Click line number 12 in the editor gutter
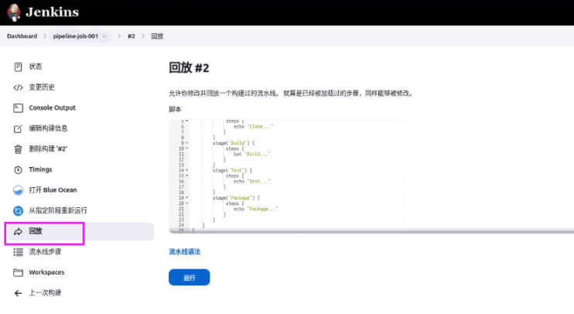Viewport: 574px width, 314px height. pyautogui.click(x=181, y=159)
